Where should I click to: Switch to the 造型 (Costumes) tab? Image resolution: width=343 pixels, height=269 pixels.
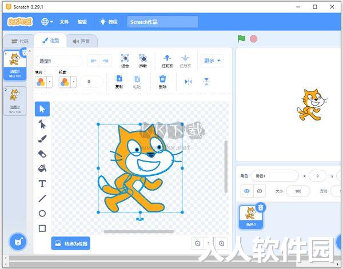pyautogui.click(x=50, y=41)
